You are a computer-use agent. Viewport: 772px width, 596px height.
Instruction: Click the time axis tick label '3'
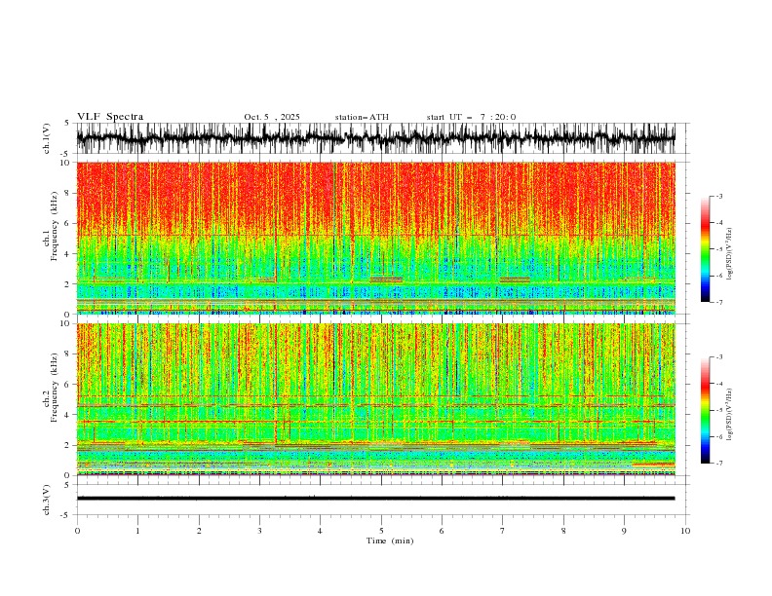click(259, 531)
